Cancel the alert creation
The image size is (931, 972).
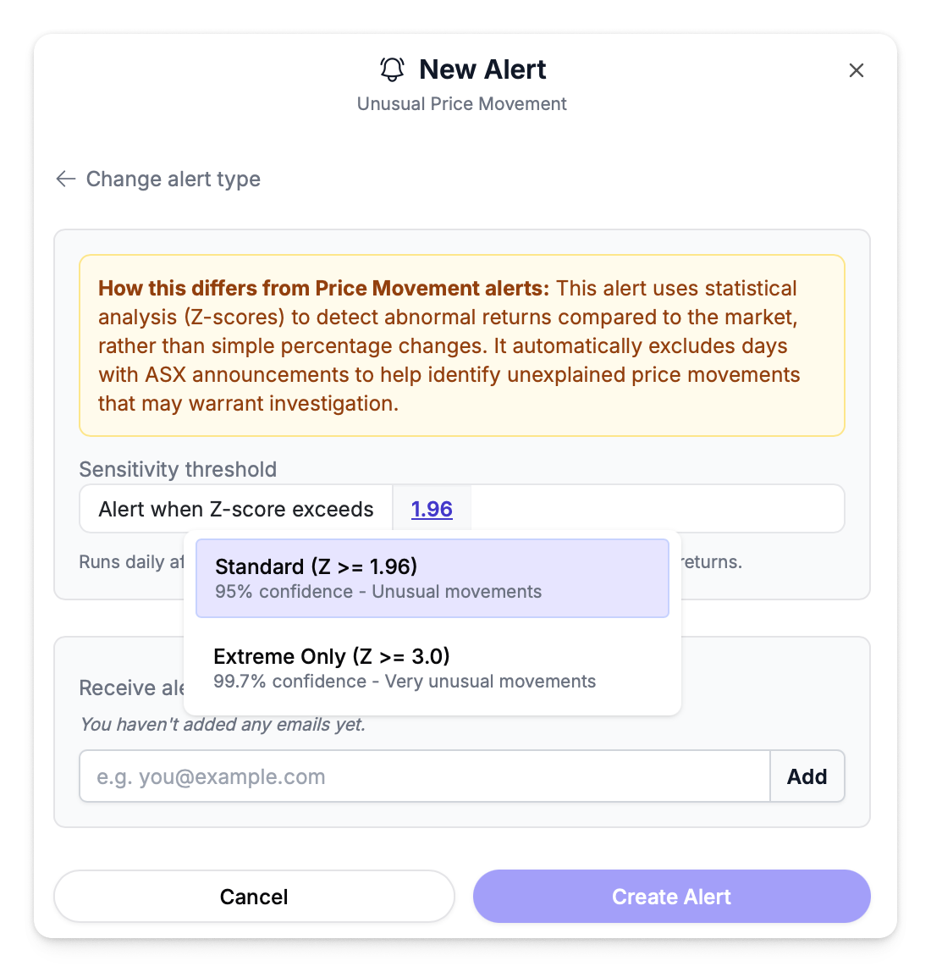[x=254, y=897]
